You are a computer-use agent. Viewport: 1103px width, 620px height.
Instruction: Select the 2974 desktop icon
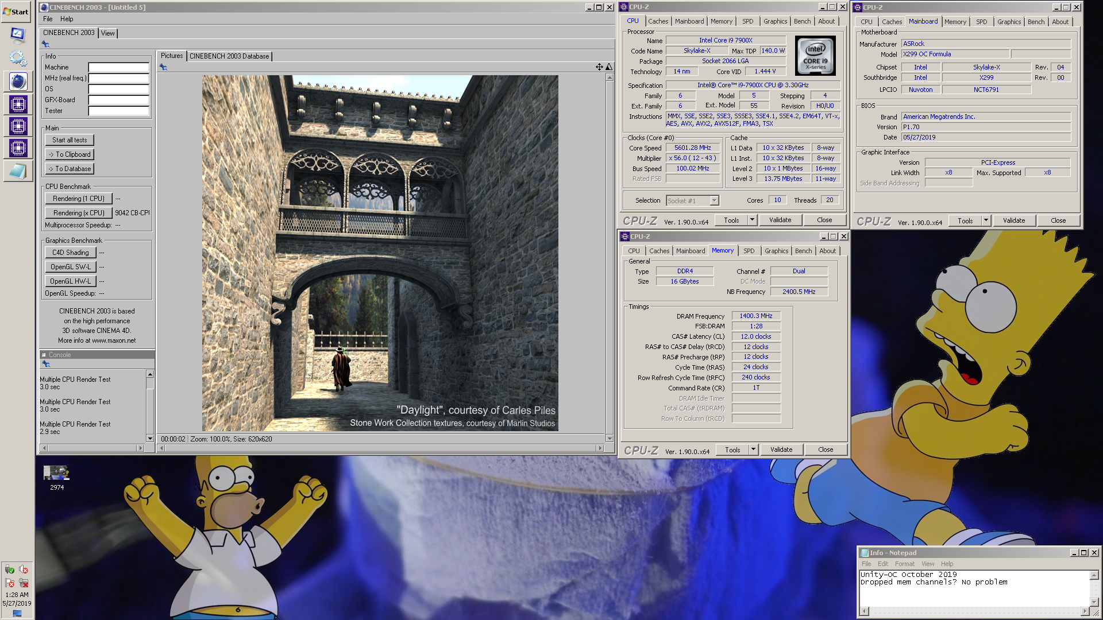pos(56,478)
